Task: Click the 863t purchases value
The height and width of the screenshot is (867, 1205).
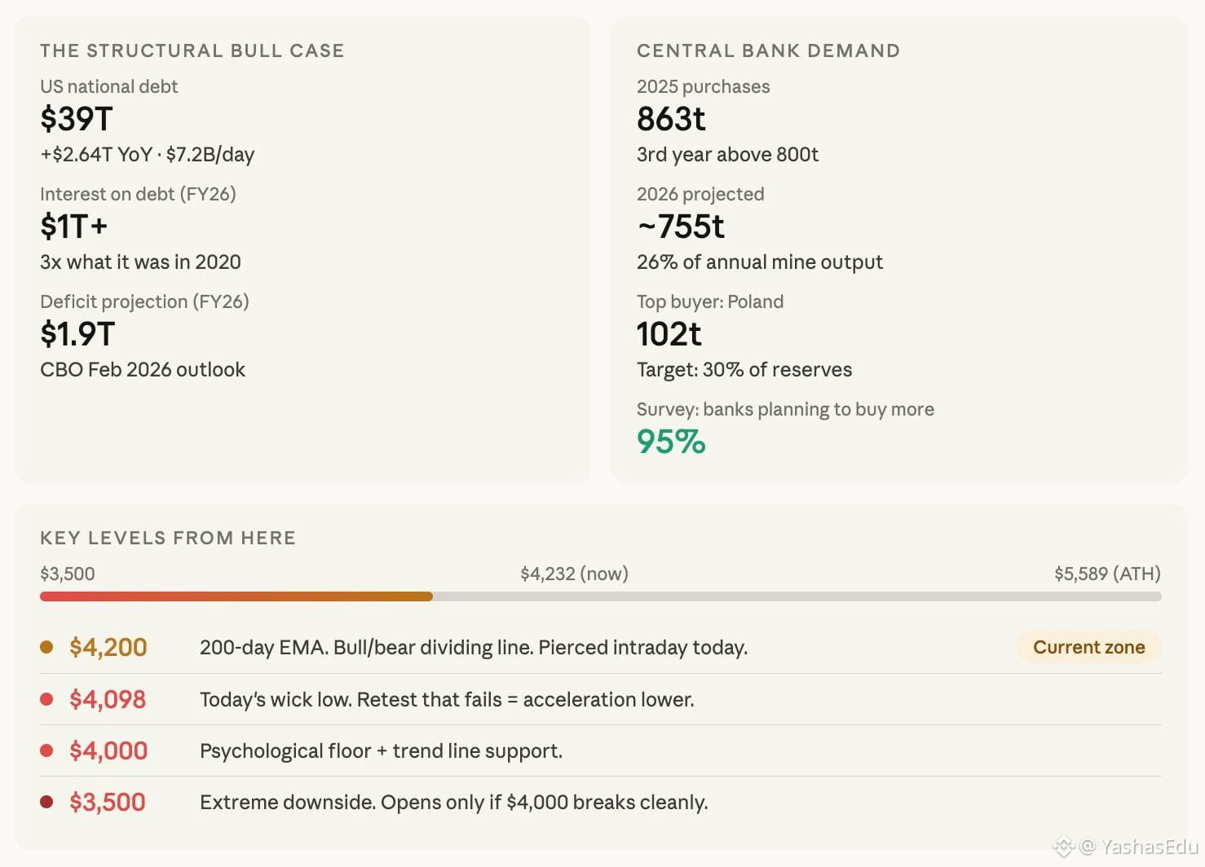Action: tap(671, 119)
